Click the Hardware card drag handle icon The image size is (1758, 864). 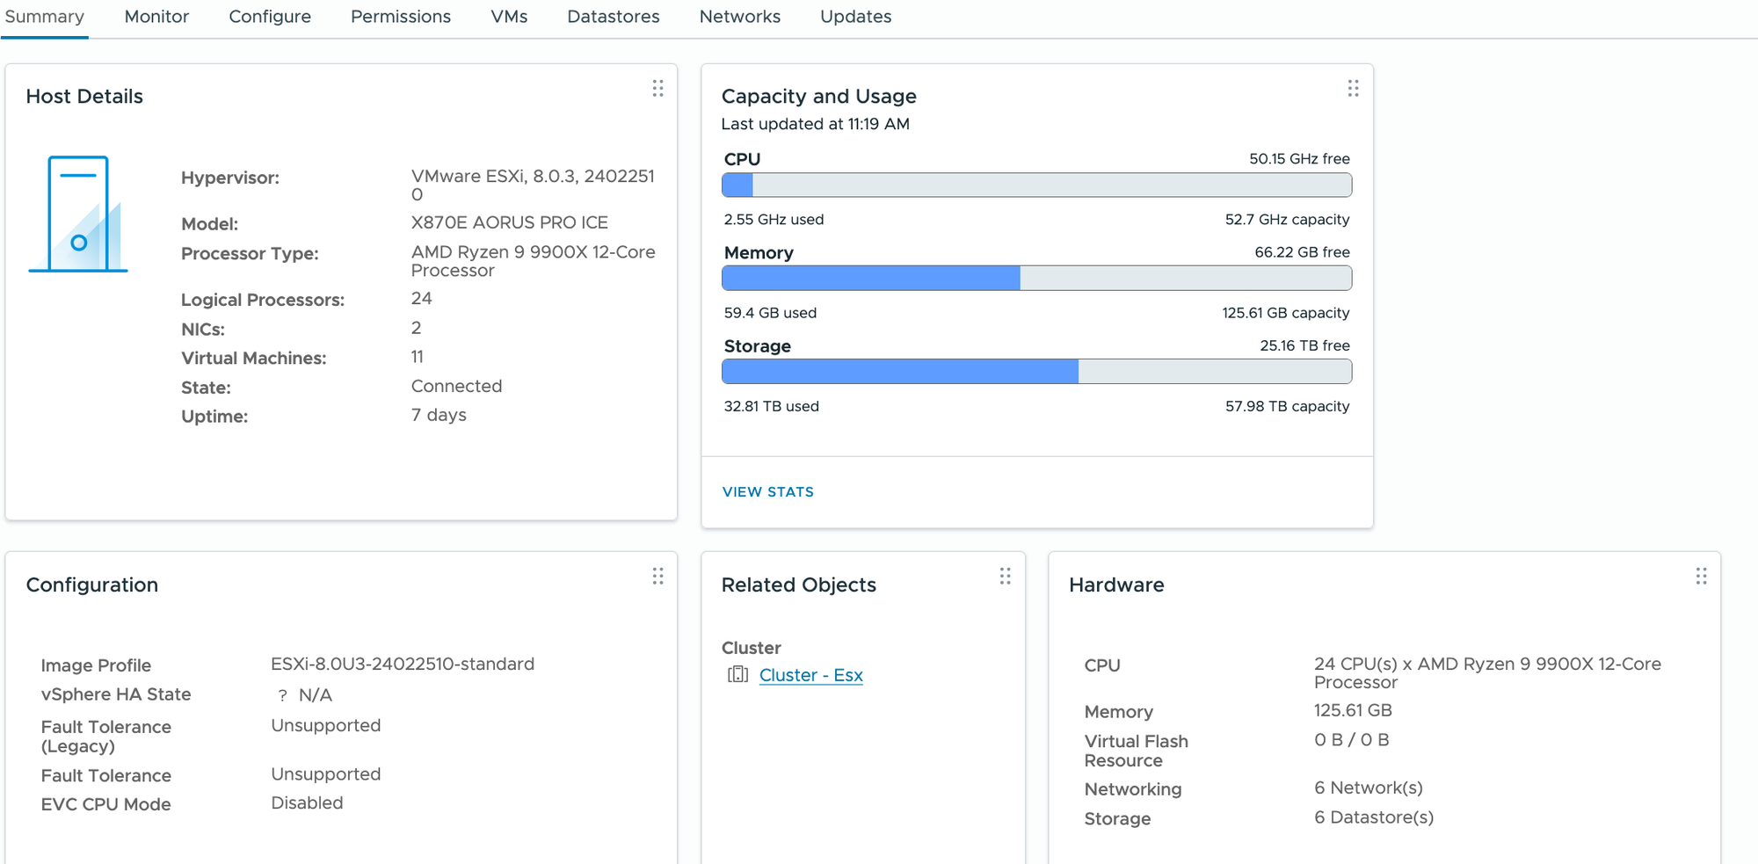1701,576
